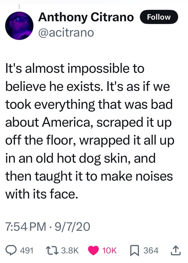View the 491 replies count
The image size is (188, 263).
(x=26, y=250)
